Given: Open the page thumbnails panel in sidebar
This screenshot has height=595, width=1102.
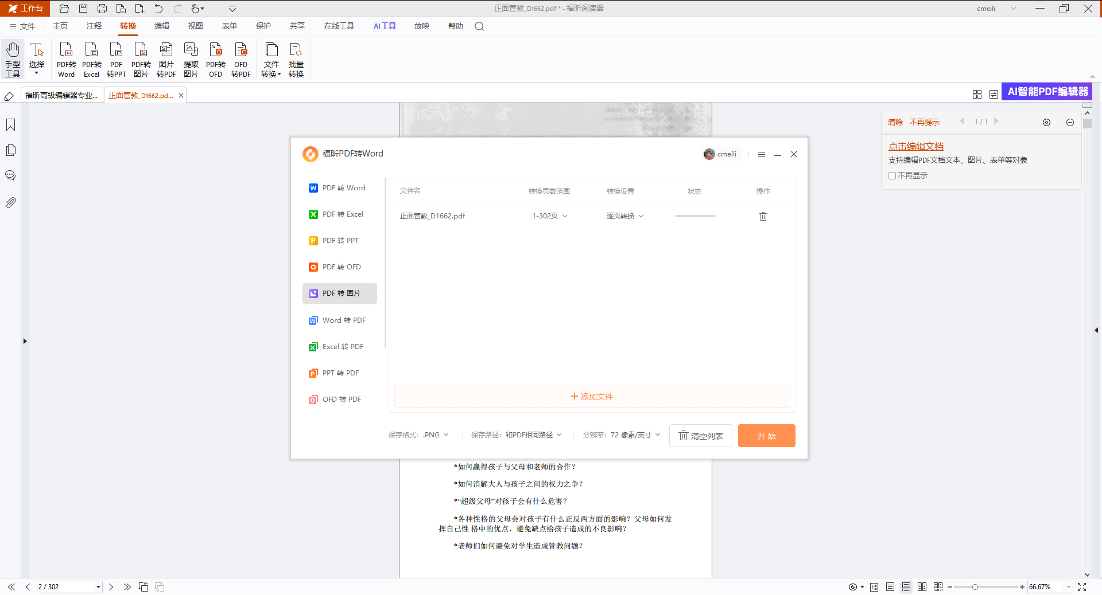Looking at the screenshot, I should click(x=10, y=150).
